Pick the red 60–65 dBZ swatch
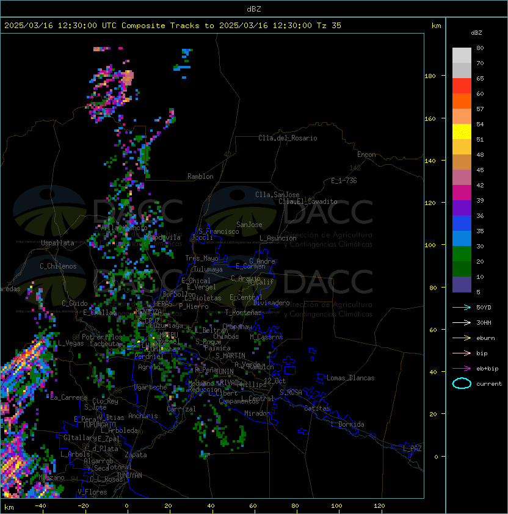Viewport: 508px width, 514px height. pos(462,86)
